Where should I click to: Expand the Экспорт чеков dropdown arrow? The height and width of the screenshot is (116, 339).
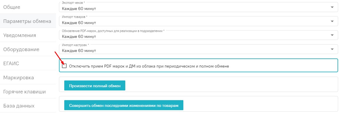[332, 7]
